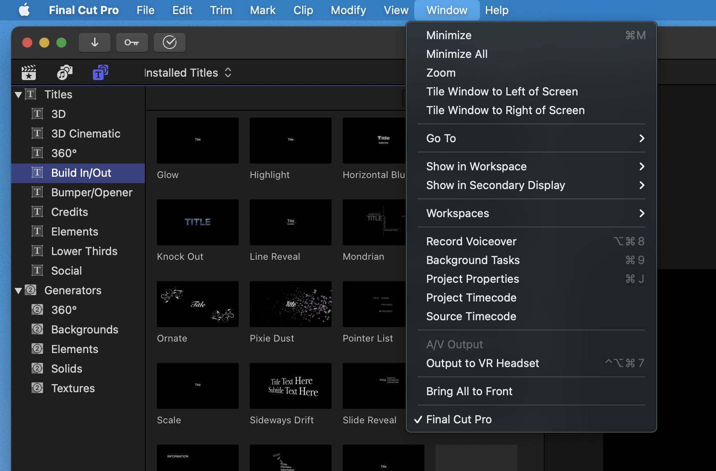
Task: Open the Final Cut Pro app menu
Action: pos(84,10)
